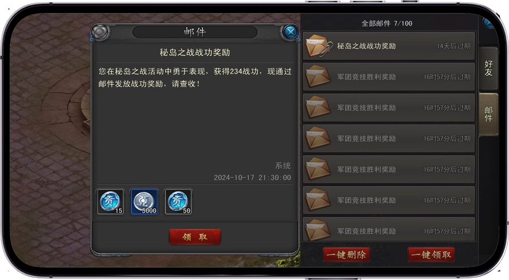Switch to the 邮件 side tab

[489, 114]
